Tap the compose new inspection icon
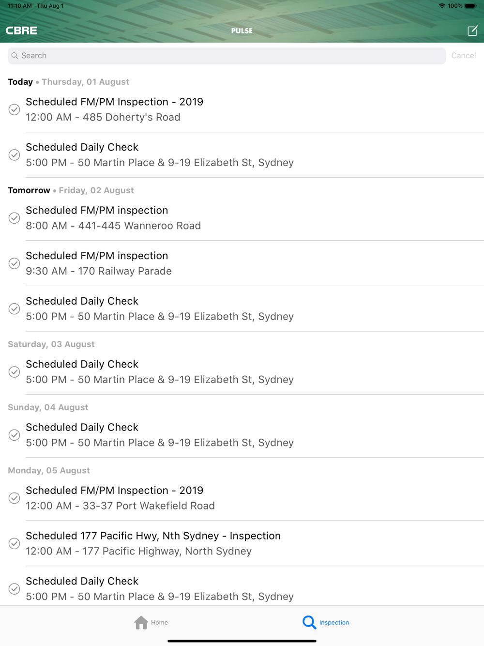The image size is (484, 646). coord(472,31)
